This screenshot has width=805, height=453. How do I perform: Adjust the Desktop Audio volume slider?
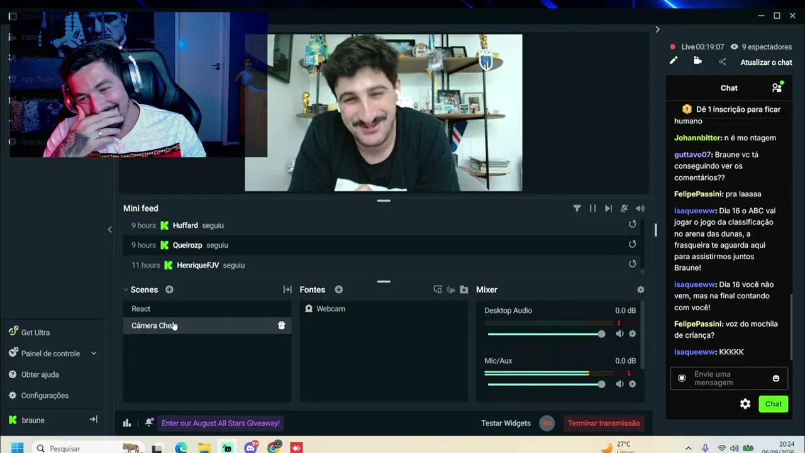[546, 334]
